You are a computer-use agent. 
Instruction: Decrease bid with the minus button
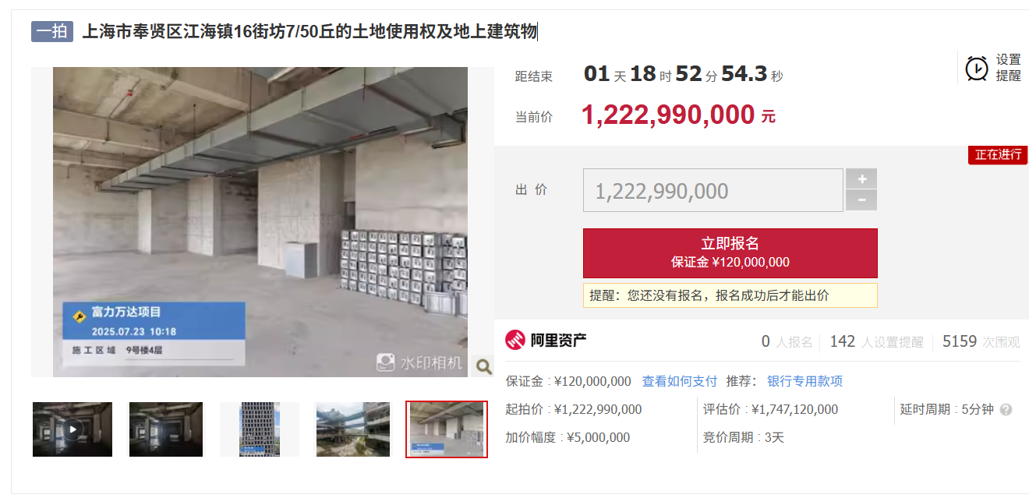pos(861,200)
